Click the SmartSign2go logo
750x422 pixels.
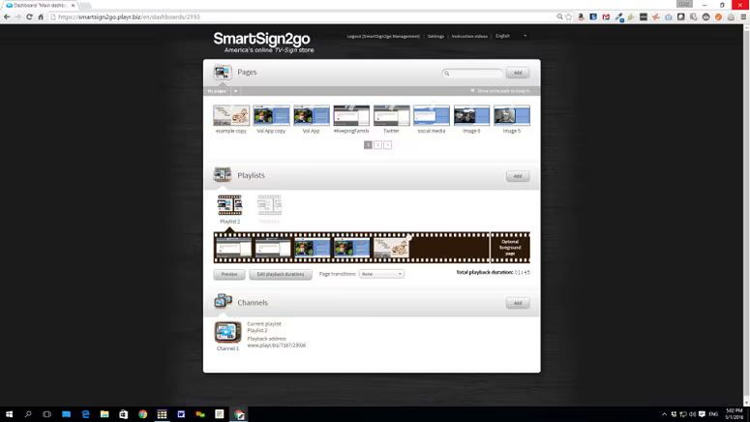tap(263, 42)
